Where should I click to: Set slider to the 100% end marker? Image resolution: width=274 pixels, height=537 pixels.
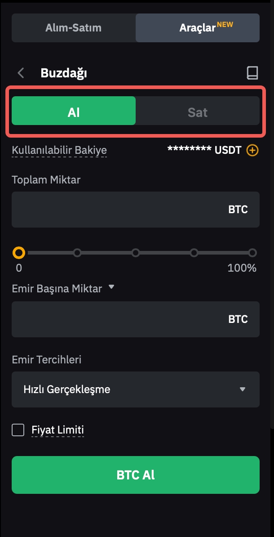[252, 253]
